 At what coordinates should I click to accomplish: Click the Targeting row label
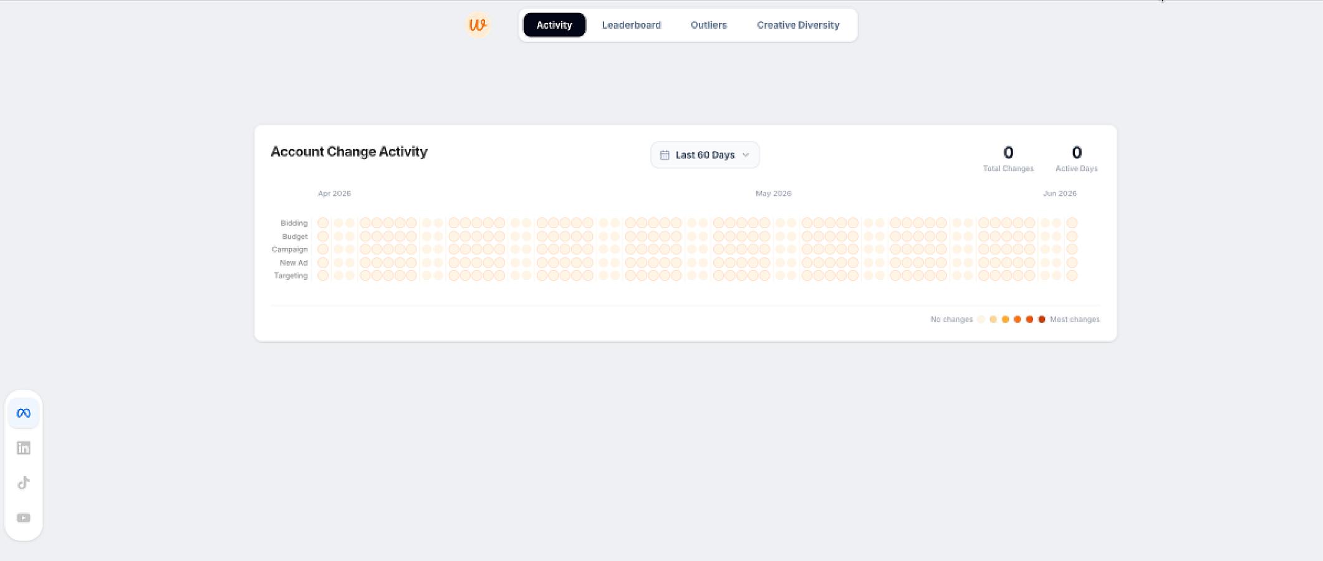point(291,276)
